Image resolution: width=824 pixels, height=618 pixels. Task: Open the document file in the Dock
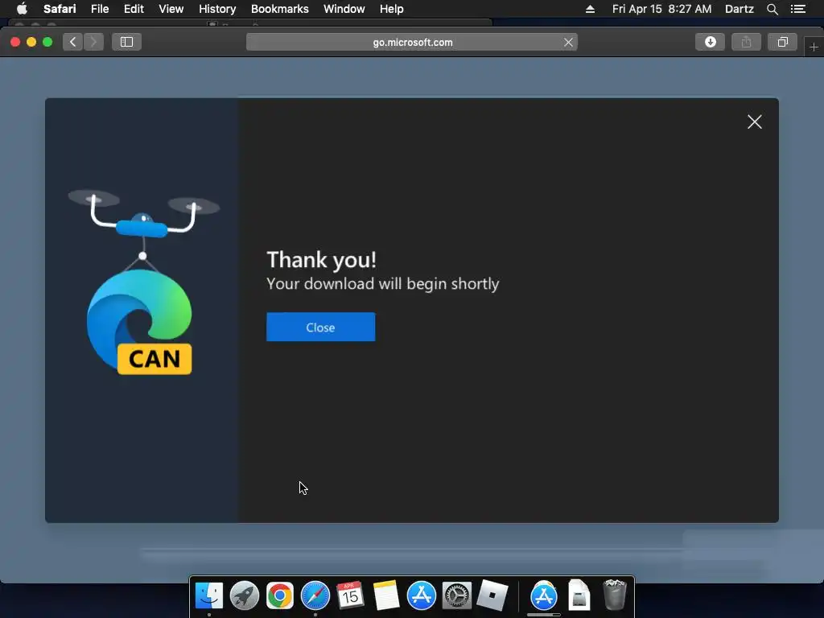[x=579, y=596]
